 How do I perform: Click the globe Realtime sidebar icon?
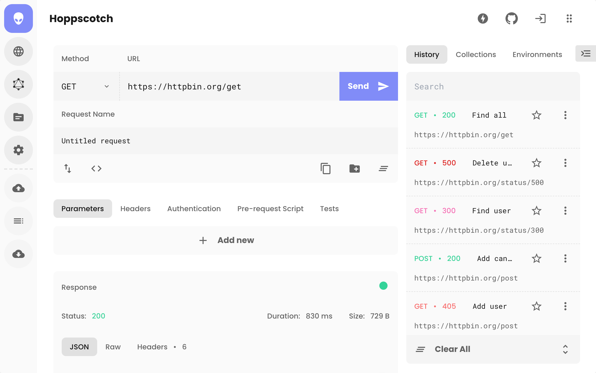click(x=19, y=51)
